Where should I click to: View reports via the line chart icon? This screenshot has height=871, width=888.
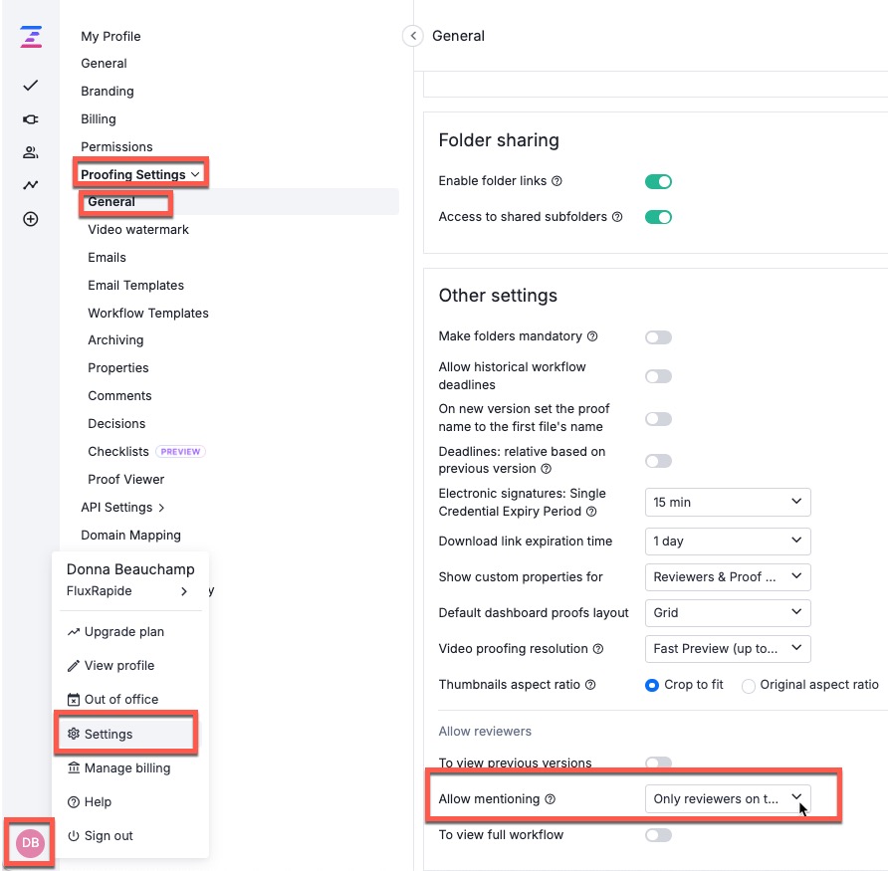click(x=29, y=183)
